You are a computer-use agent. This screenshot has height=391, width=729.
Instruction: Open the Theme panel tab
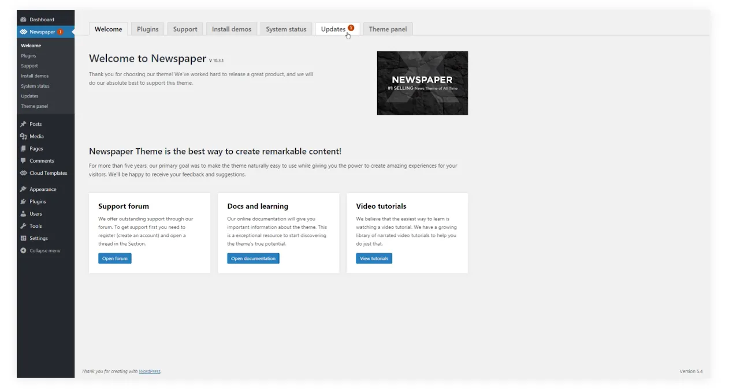[x=388, y=29]
